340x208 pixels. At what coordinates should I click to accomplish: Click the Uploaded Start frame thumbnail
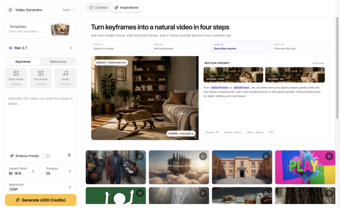point(233,75)
